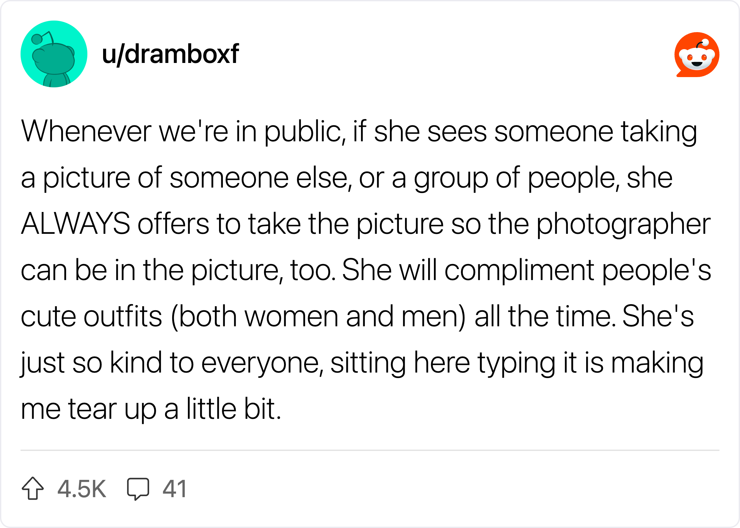The image size is (740, 528).
Task: Click the 41 comments count
Action: click(x=175, y=489)
